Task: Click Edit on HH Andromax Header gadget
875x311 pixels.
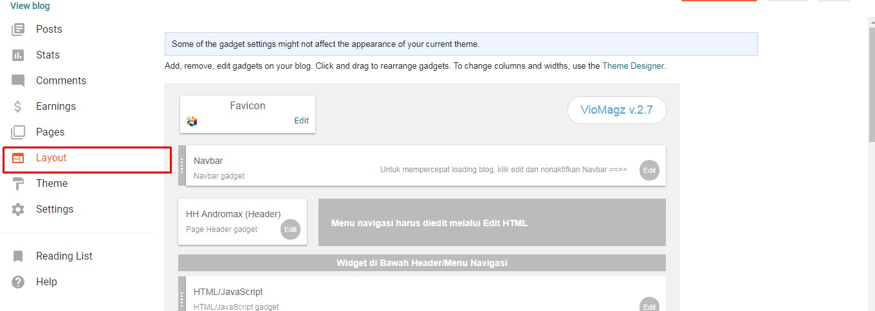Action: point(290,229)
